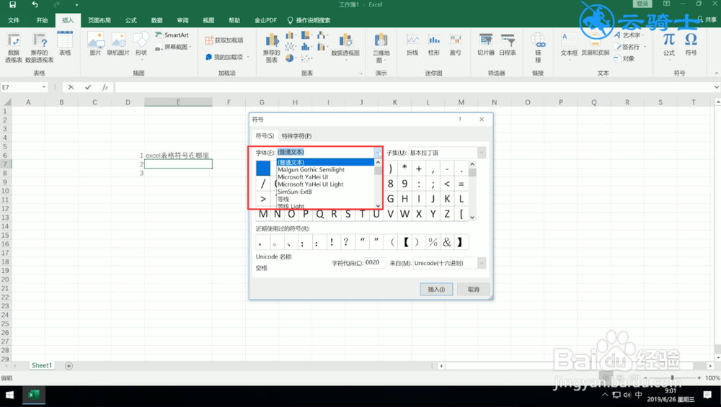Open 我的加载项 my add-ins
Screen dimensions: 721x407
point(227,57)
